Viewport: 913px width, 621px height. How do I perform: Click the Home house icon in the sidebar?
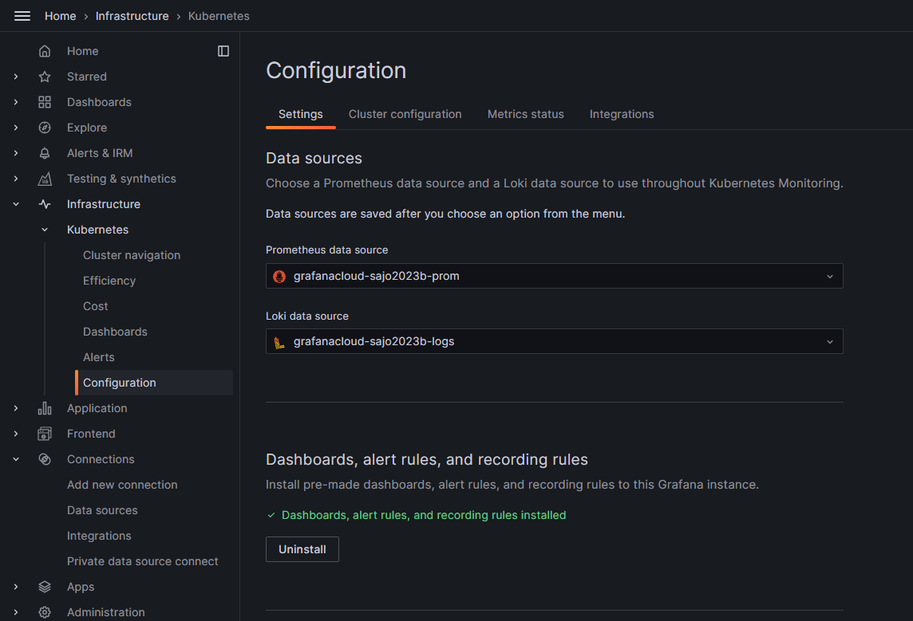pos(44,50)
